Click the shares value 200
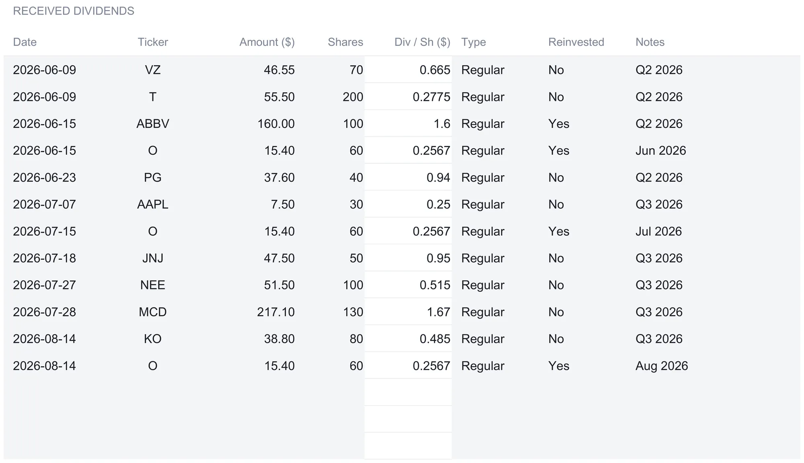Image resolution: width=804 pixels, height=463 pixels. [x=353, y=97]
